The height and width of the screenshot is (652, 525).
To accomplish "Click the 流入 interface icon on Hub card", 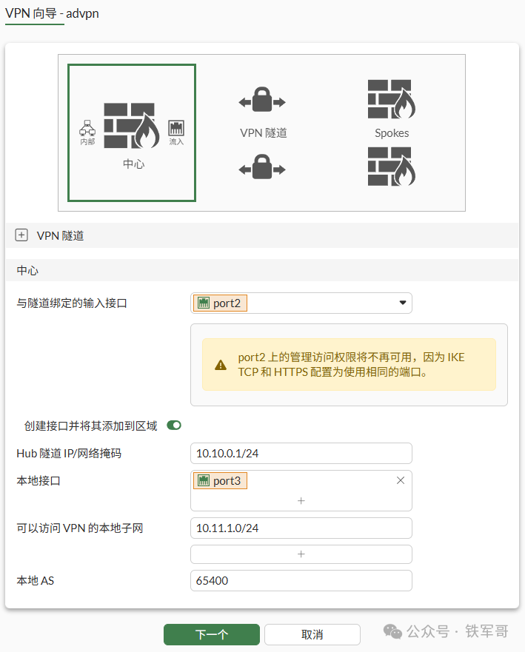I will tap(175, 127).
